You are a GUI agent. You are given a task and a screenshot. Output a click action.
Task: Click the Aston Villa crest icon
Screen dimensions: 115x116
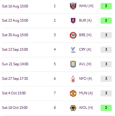[73, 64]
